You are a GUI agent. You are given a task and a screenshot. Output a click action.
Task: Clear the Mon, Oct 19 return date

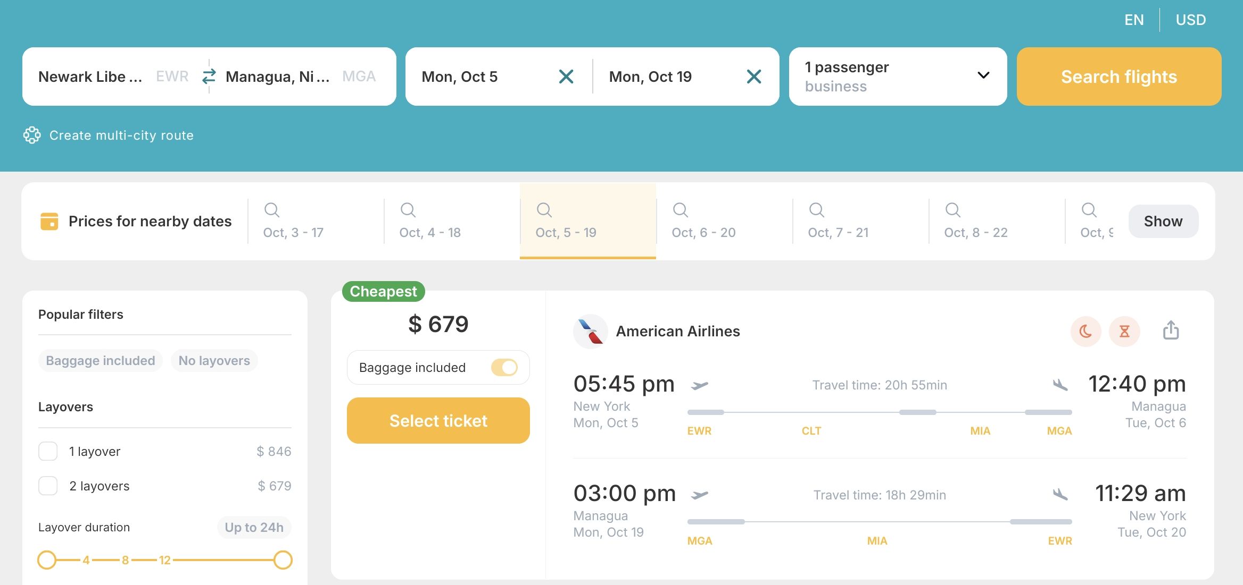tap(754, 77)
